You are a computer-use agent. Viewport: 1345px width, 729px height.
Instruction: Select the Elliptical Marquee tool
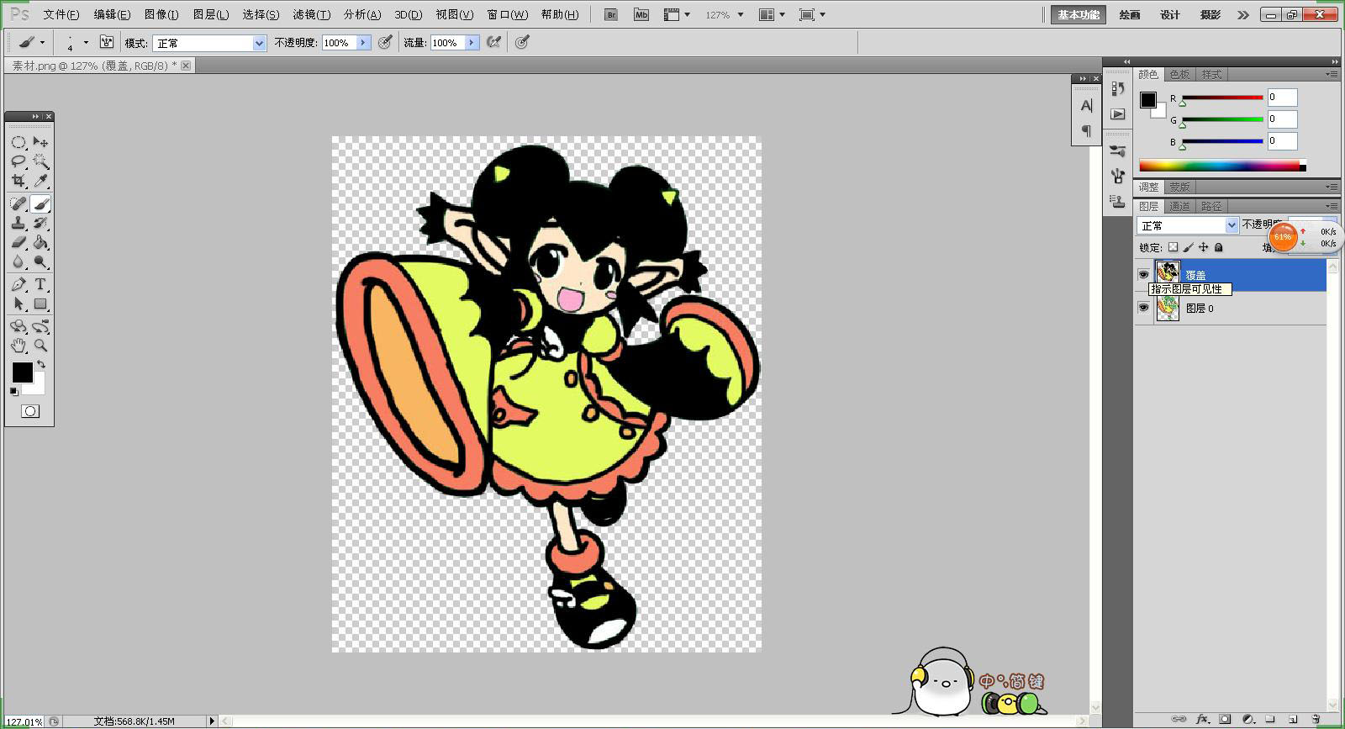[x=18, y=142]
